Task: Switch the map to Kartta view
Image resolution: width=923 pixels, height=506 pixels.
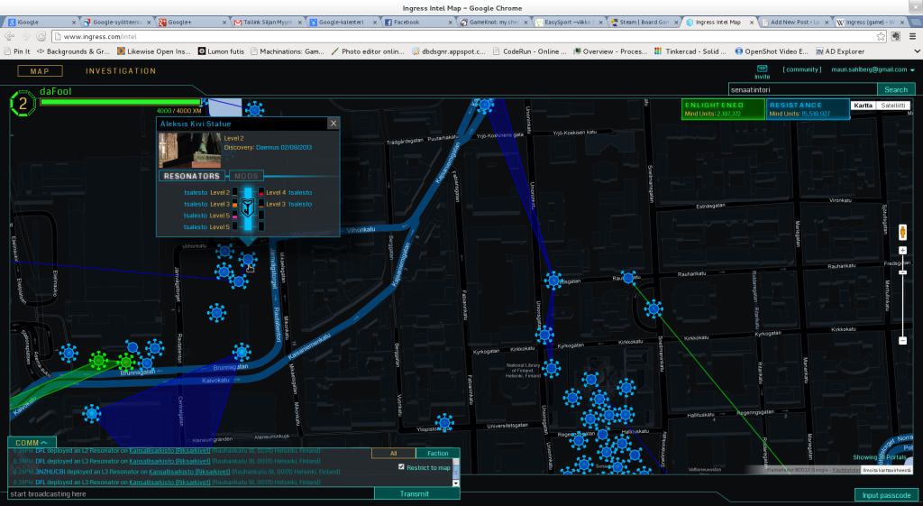Action: point(863,106)
